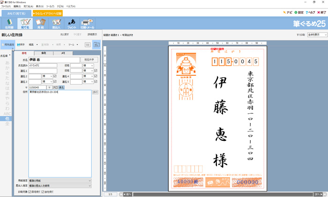Open the フォント font tool
Image resolution: width=328 pixels, height=197 pixels.
(72, 23)
